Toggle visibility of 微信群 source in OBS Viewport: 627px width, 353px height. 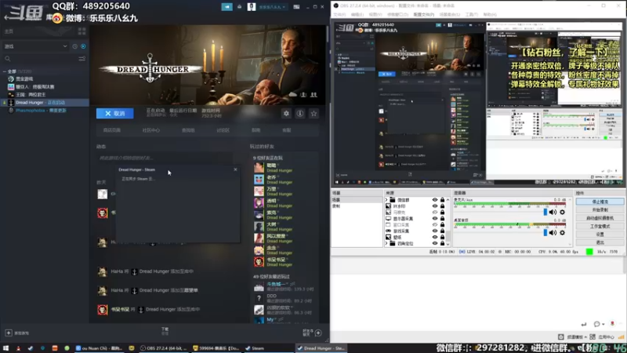tap(435, 200)
